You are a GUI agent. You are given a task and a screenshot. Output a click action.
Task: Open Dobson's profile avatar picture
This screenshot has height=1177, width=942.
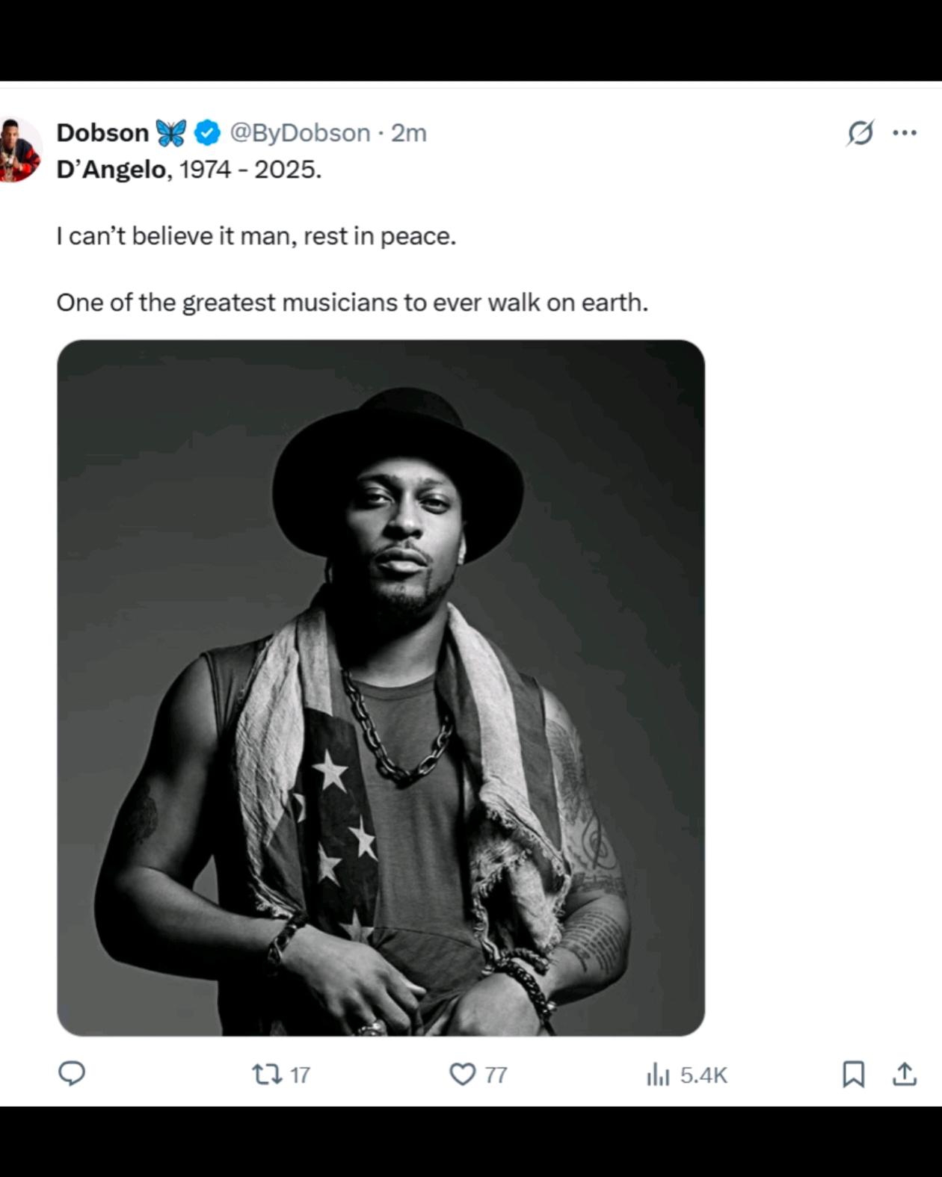[19, 149]
